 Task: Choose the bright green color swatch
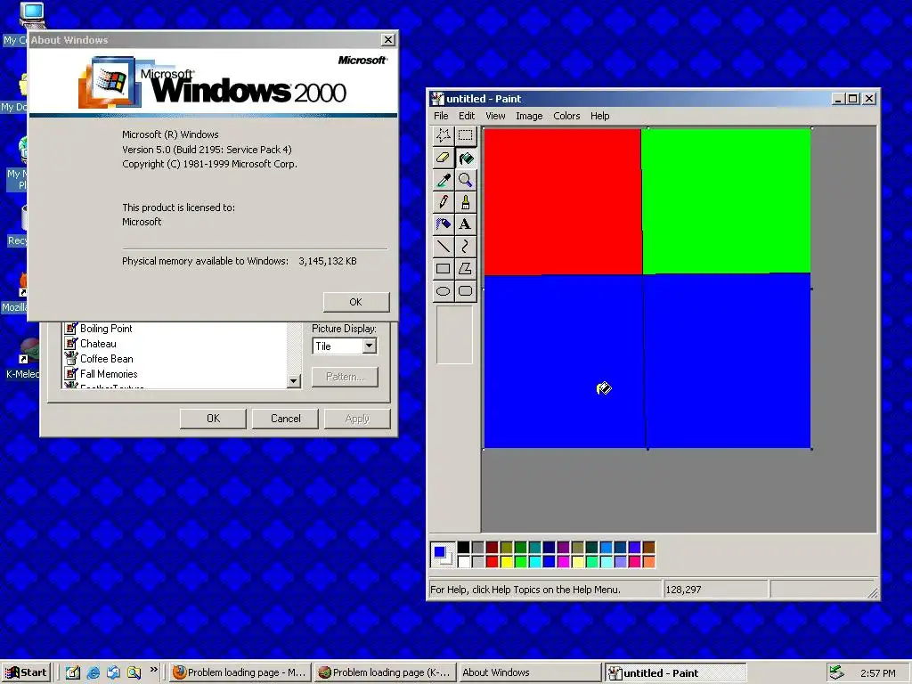[x=520, y=561]
